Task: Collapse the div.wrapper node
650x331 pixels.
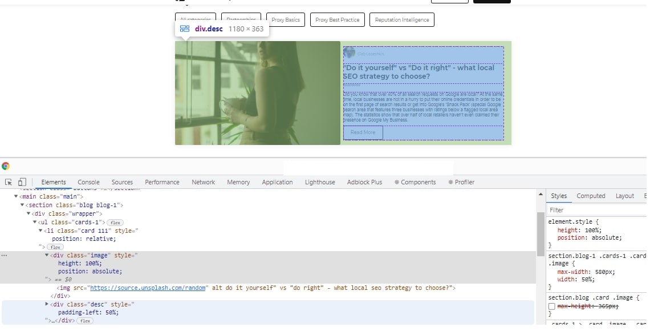Action: (29, 213)
